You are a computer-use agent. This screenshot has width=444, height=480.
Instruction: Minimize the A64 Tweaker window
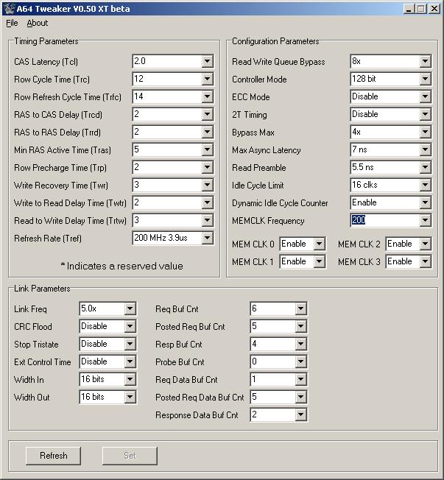(x=409, y=9)
